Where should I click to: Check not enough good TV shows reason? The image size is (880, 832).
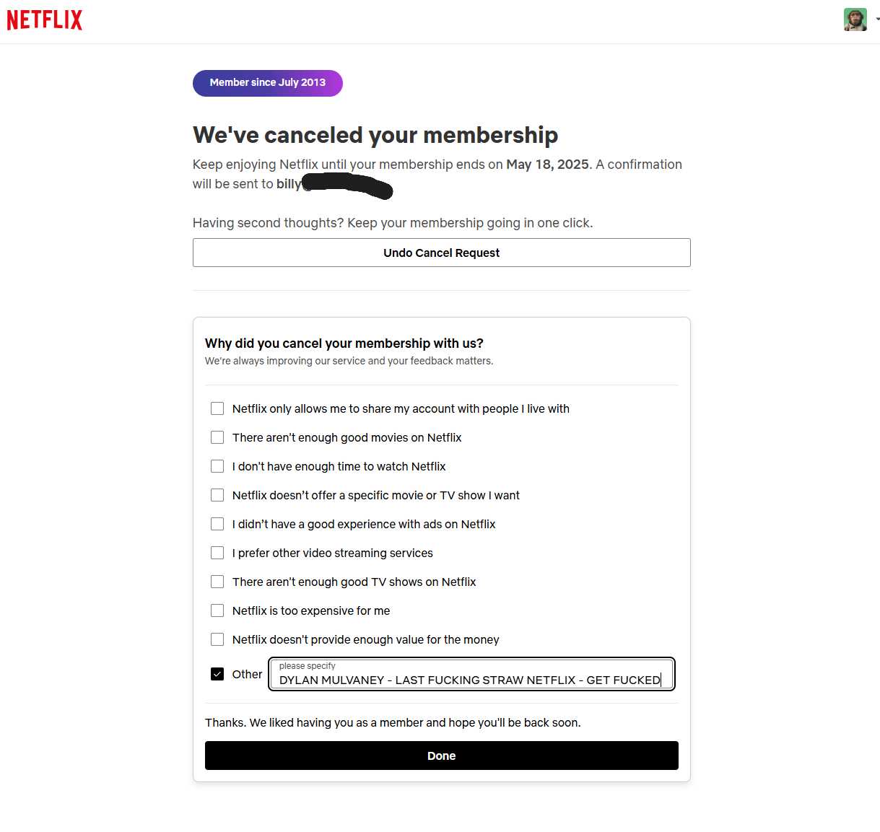[217, 582]
